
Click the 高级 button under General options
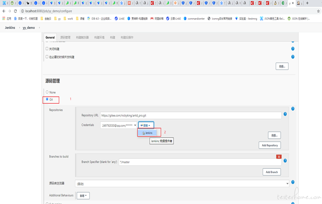(282, 66)
